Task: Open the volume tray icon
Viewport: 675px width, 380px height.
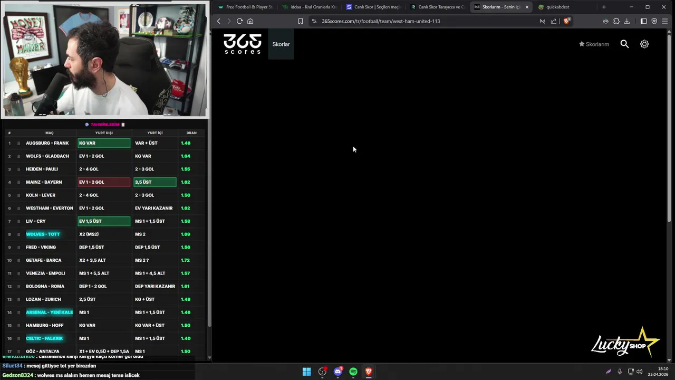Action: 640,372
